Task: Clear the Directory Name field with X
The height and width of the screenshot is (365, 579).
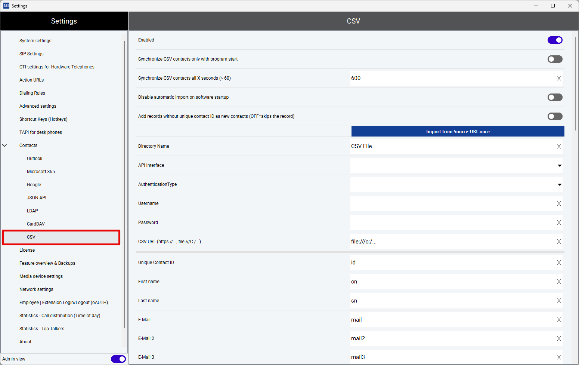Action: click(x=559, y=146)
